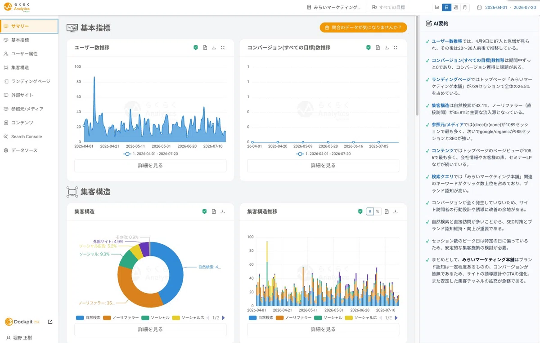Click green shield on 集客構造 donut card

pyautogui.click(x=205, y=211)
